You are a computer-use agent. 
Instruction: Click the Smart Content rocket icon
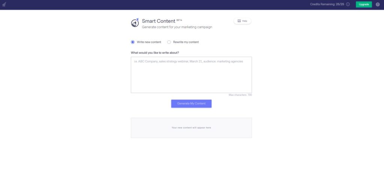point(135,23)
